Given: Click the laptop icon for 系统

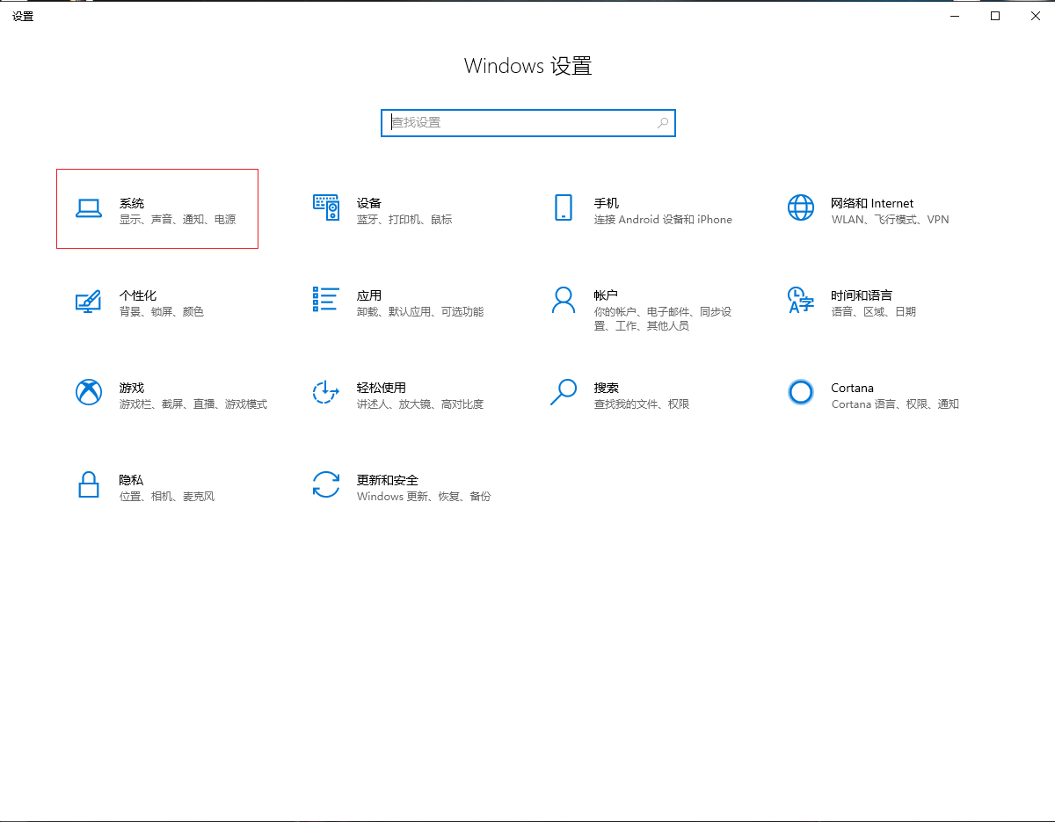Looking at the screenshot, I should point(89,208).
